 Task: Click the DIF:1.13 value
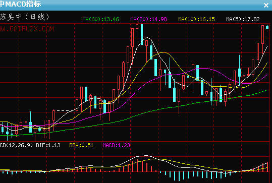[x=48, y=145]
